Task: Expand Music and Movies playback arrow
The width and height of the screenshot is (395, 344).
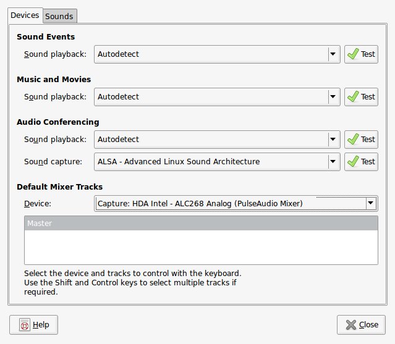Action: point(333,96)
